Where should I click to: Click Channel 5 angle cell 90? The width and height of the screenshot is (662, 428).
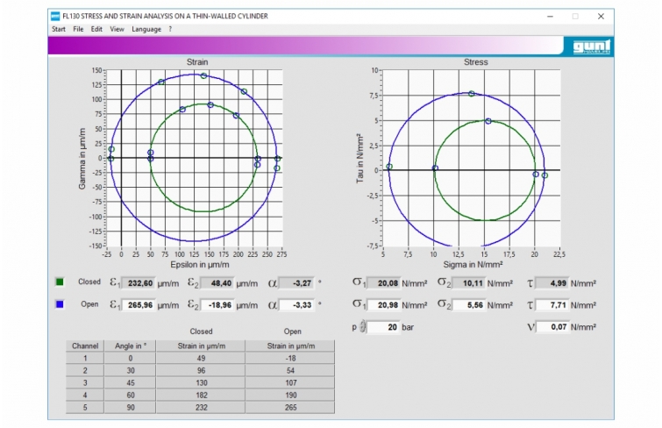pos(130,407)
